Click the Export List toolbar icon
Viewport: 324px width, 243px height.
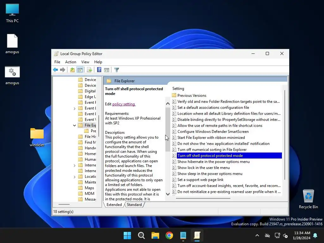(x=89, y=70)
